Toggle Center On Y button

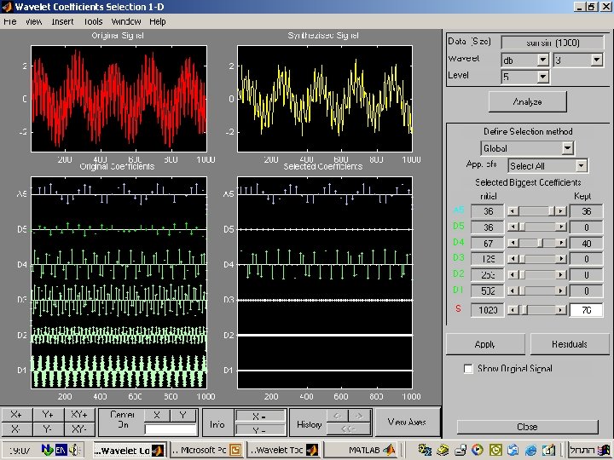pos(182,415)
